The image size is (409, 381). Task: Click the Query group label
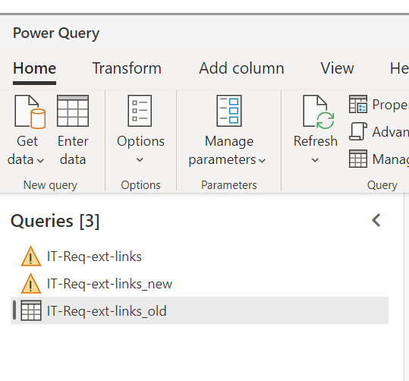click(382, 185)
